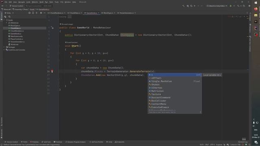Select TerrainGenerator.cs in the project tree

(17, 42)
